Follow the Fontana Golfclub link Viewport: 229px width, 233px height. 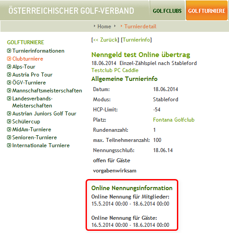174,120
